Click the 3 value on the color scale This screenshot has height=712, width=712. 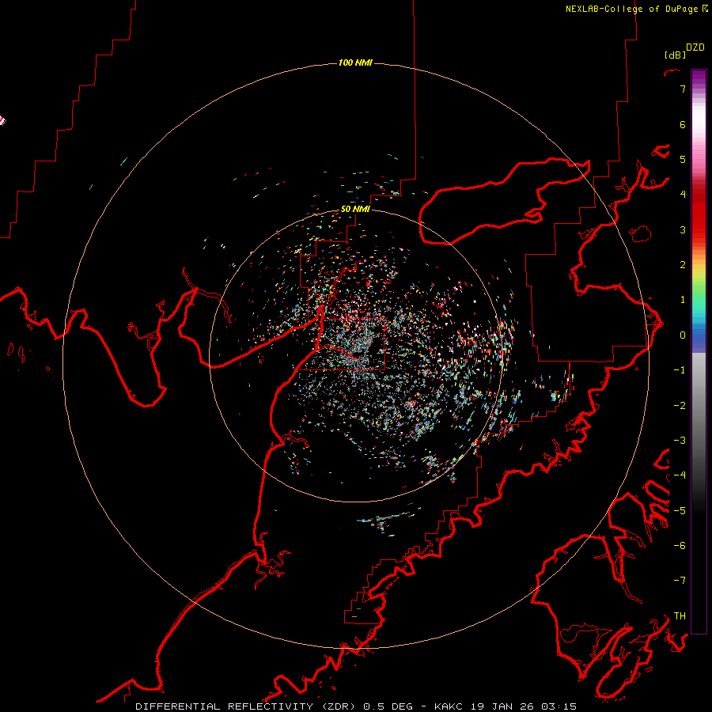click(683, 229)
